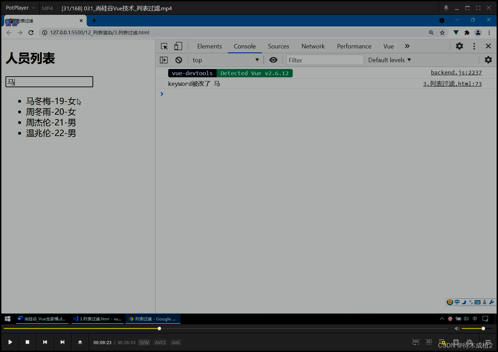The height and width of the screenshot is (352, 498).
Task: Open the 3.列表过滤.html:73 source link
Action: (x=452, y=83)
